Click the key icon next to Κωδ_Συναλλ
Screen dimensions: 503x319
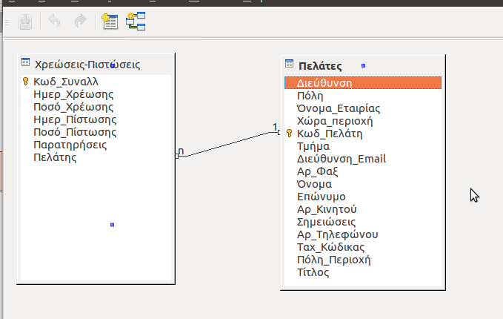click(x=26, y=82)
